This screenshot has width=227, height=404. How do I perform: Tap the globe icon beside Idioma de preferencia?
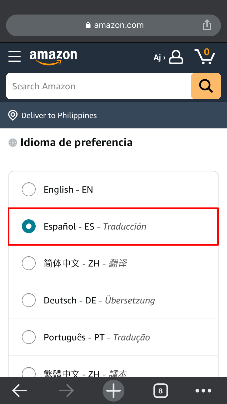click(x=12, y=142)
